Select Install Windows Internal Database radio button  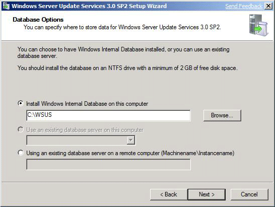point(21,103)
